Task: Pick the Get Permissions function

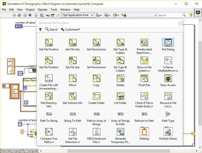Action: coord(96,43)
